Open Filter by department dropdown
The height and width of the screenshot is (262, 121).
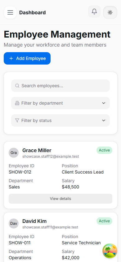point(60,103)
